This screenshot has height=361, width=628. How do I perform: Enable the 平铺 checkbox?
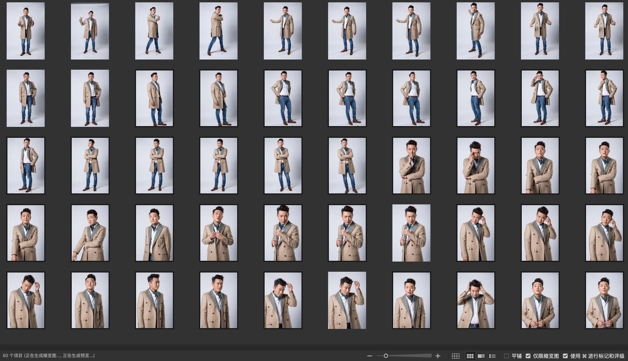(506, 356)
